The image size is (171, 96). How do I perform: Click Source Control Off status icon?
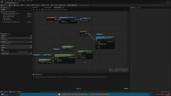point(165,92)
